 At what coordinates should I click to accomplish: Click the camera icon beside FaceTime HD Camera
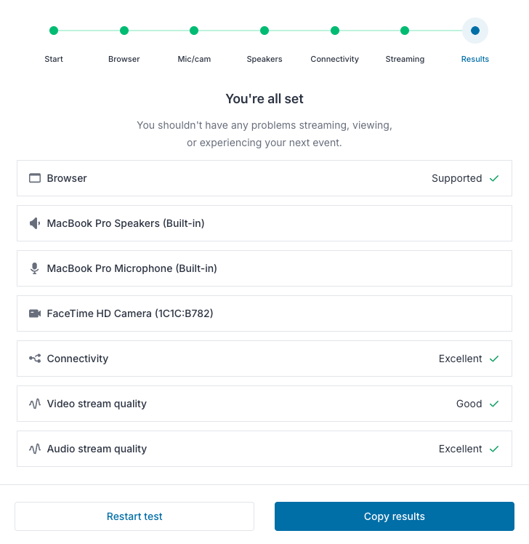click(x=35, y=313)
